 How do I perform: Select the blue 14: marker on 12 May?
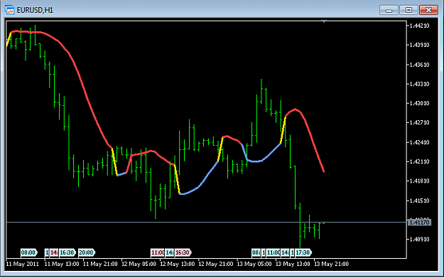[170, 252]
